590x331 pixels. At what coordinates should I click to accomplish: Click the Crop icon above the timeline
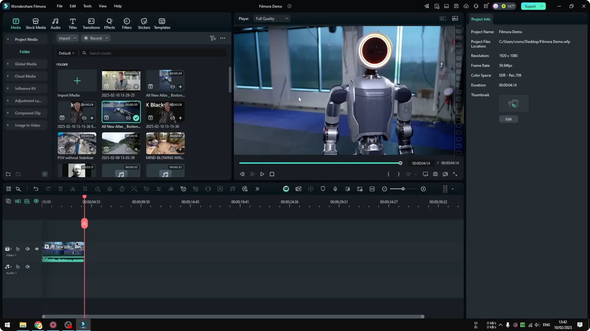pyautogui.click(x=85, y=189)
